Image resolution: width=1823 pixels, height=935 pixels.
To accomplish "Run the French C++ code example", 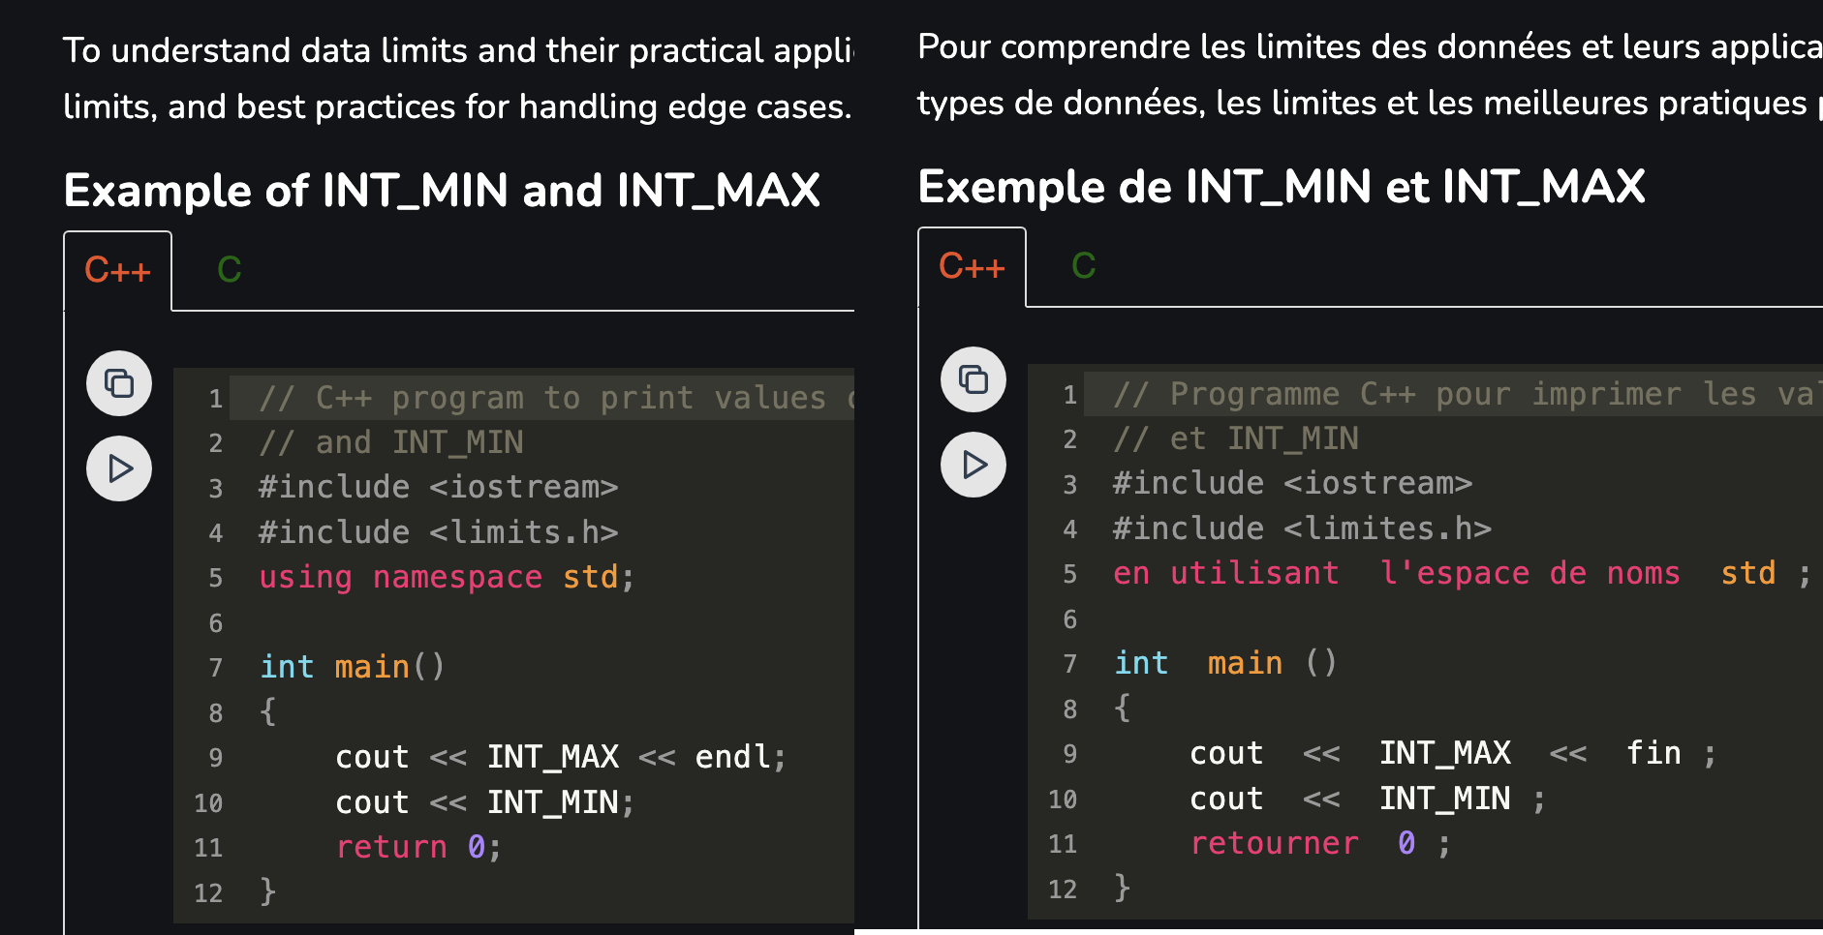I will pyautogui.click(x=973, y=465).
